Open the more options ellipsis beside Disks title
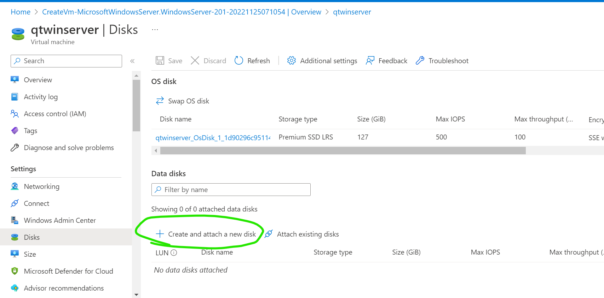The width and height of the screenshot is (604, 298). pos(155,30)
